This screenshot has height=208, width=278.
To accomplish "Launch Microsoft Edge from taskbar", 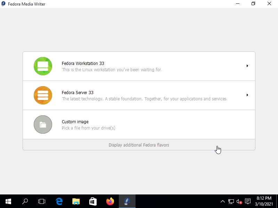I will point(59,201).
